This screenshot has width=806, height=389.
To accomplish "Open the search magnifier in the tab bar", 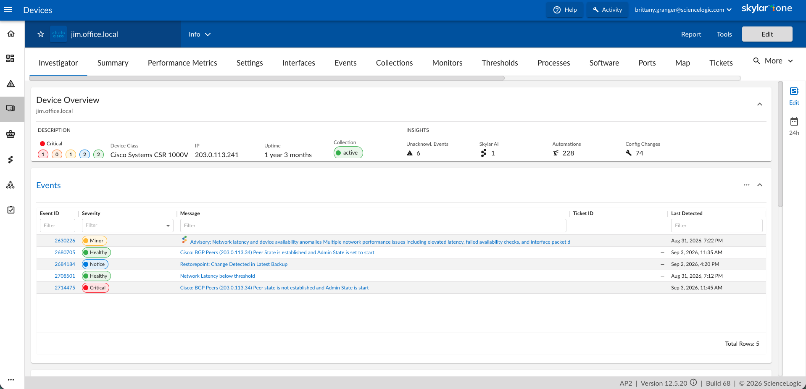I will click(x=757, y=61).
